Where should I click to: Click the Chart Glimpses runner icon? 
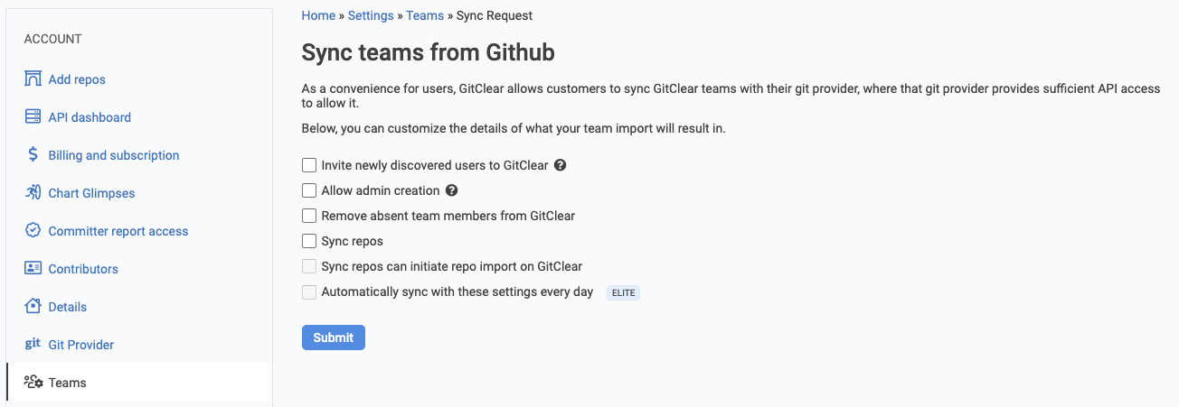coord(33,192)
